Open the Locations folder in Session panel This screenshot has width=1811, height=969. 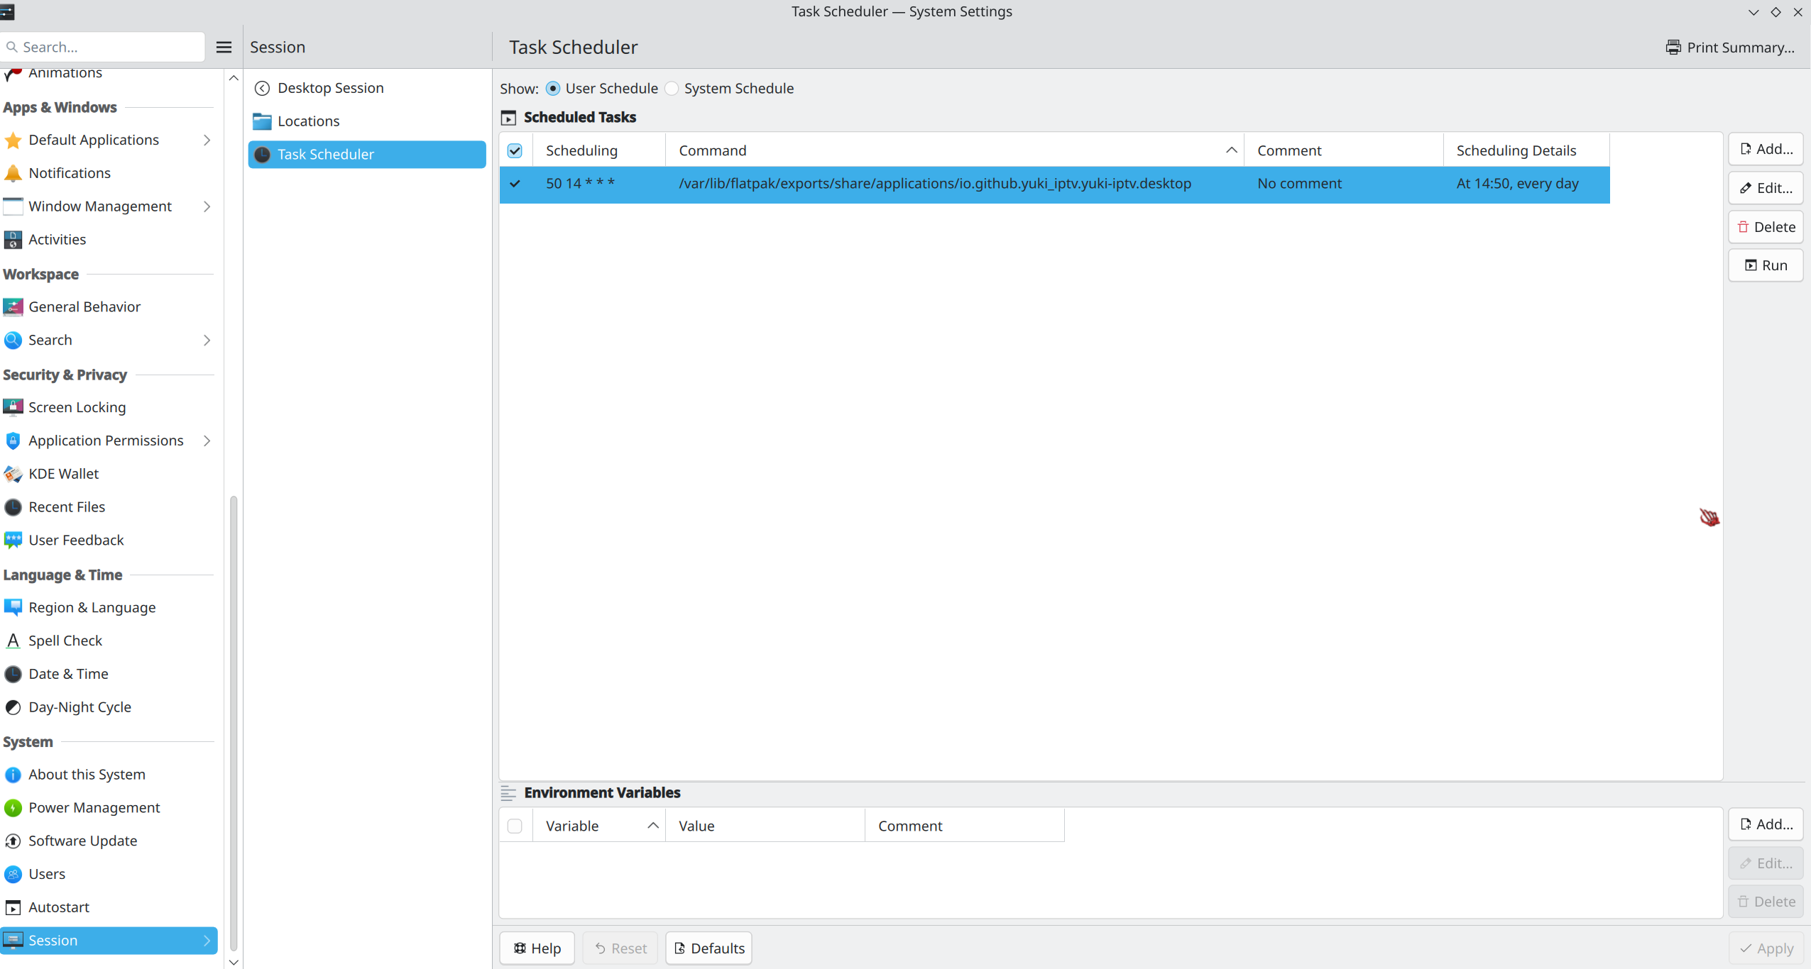coord(308,121)
